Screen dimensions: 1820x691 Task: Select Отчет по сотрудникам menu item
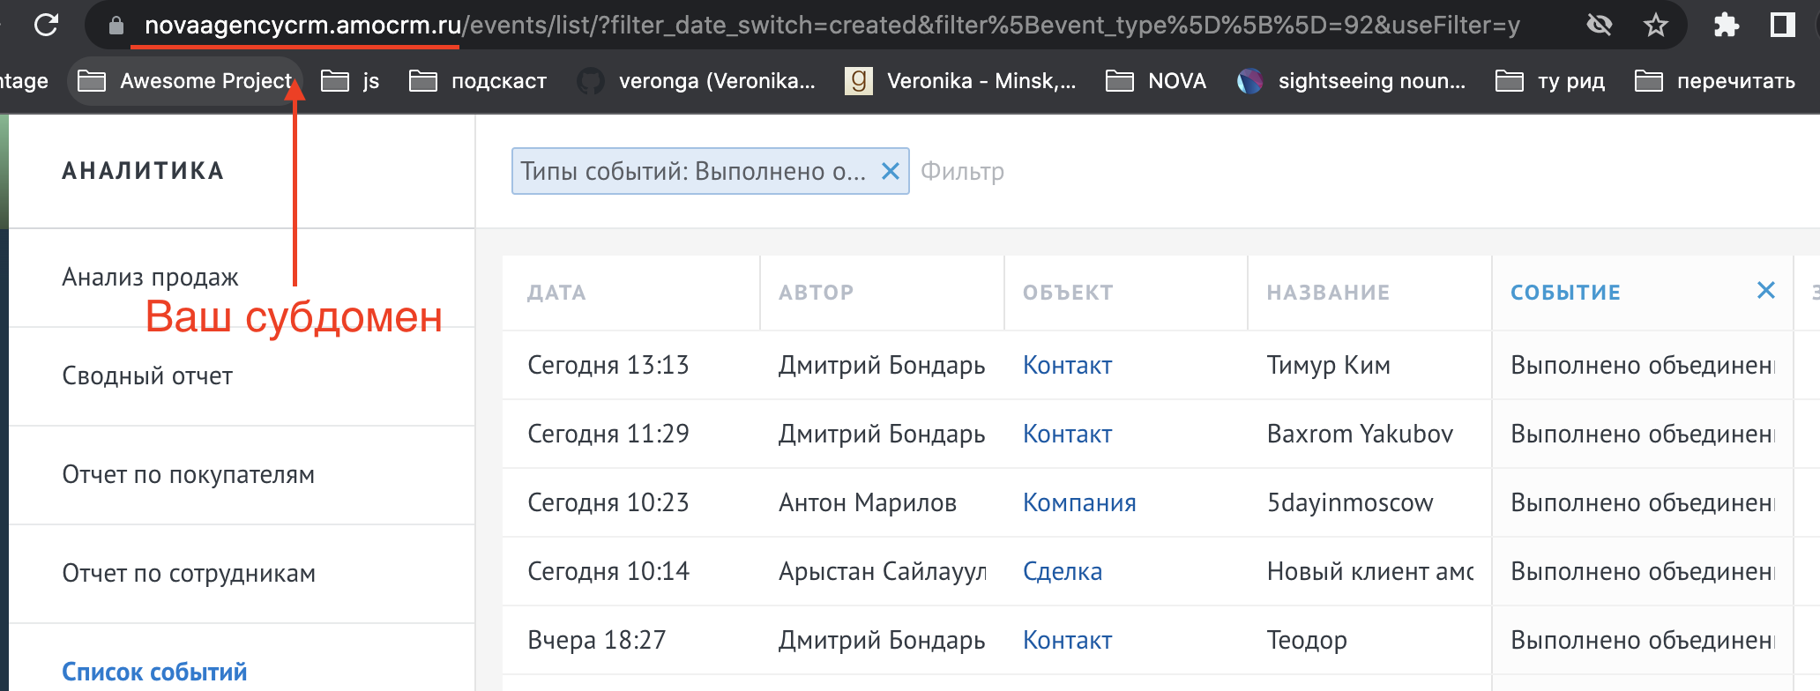click(189, 573)
